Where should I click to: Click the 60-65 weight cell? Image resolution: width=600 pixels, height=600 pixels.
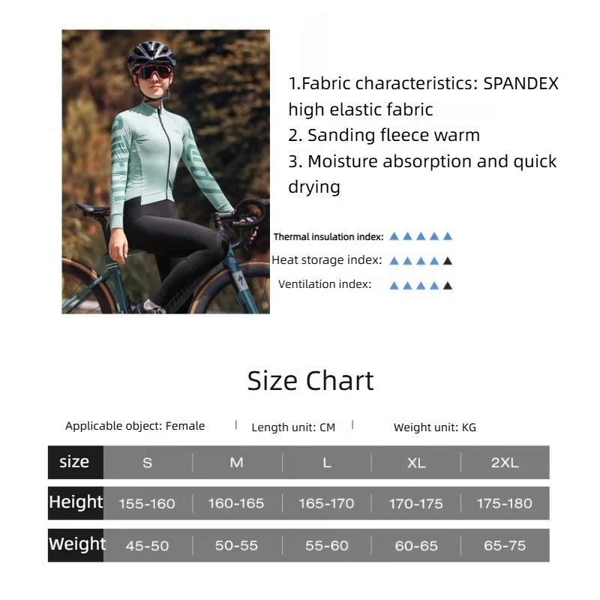[416, 546]
